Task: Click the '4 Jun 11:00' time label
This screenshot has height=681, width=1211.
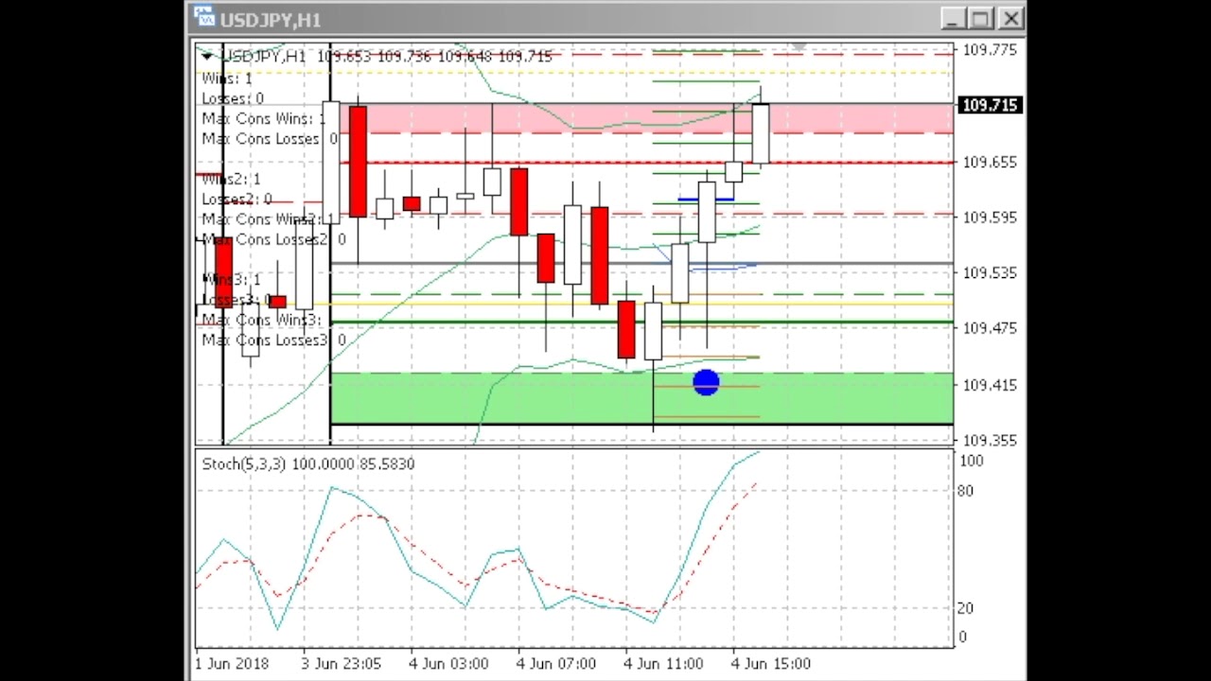Action: [x=664, y=664]
